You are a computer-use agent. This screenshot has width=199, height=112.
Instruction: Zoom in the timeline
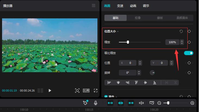pos(192,103)
